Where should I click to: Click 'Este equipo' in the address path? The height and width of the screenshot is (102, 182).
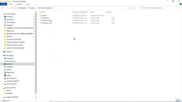coord(22,8)
